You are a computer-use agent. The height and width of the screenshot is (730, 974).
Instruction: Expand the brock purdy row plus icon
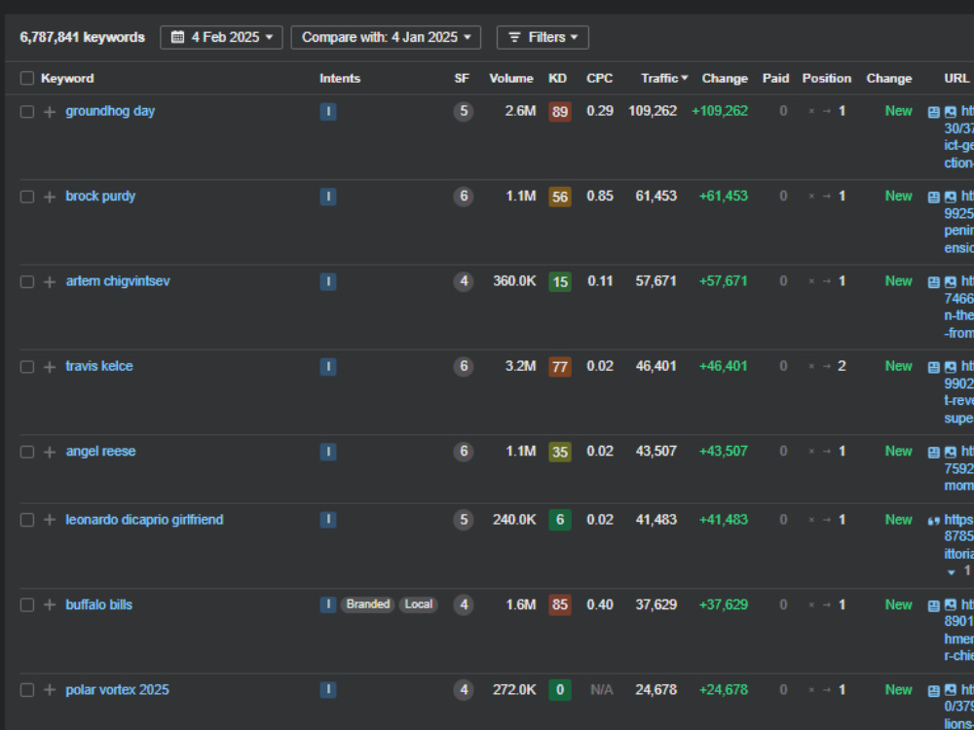[50, 197]
